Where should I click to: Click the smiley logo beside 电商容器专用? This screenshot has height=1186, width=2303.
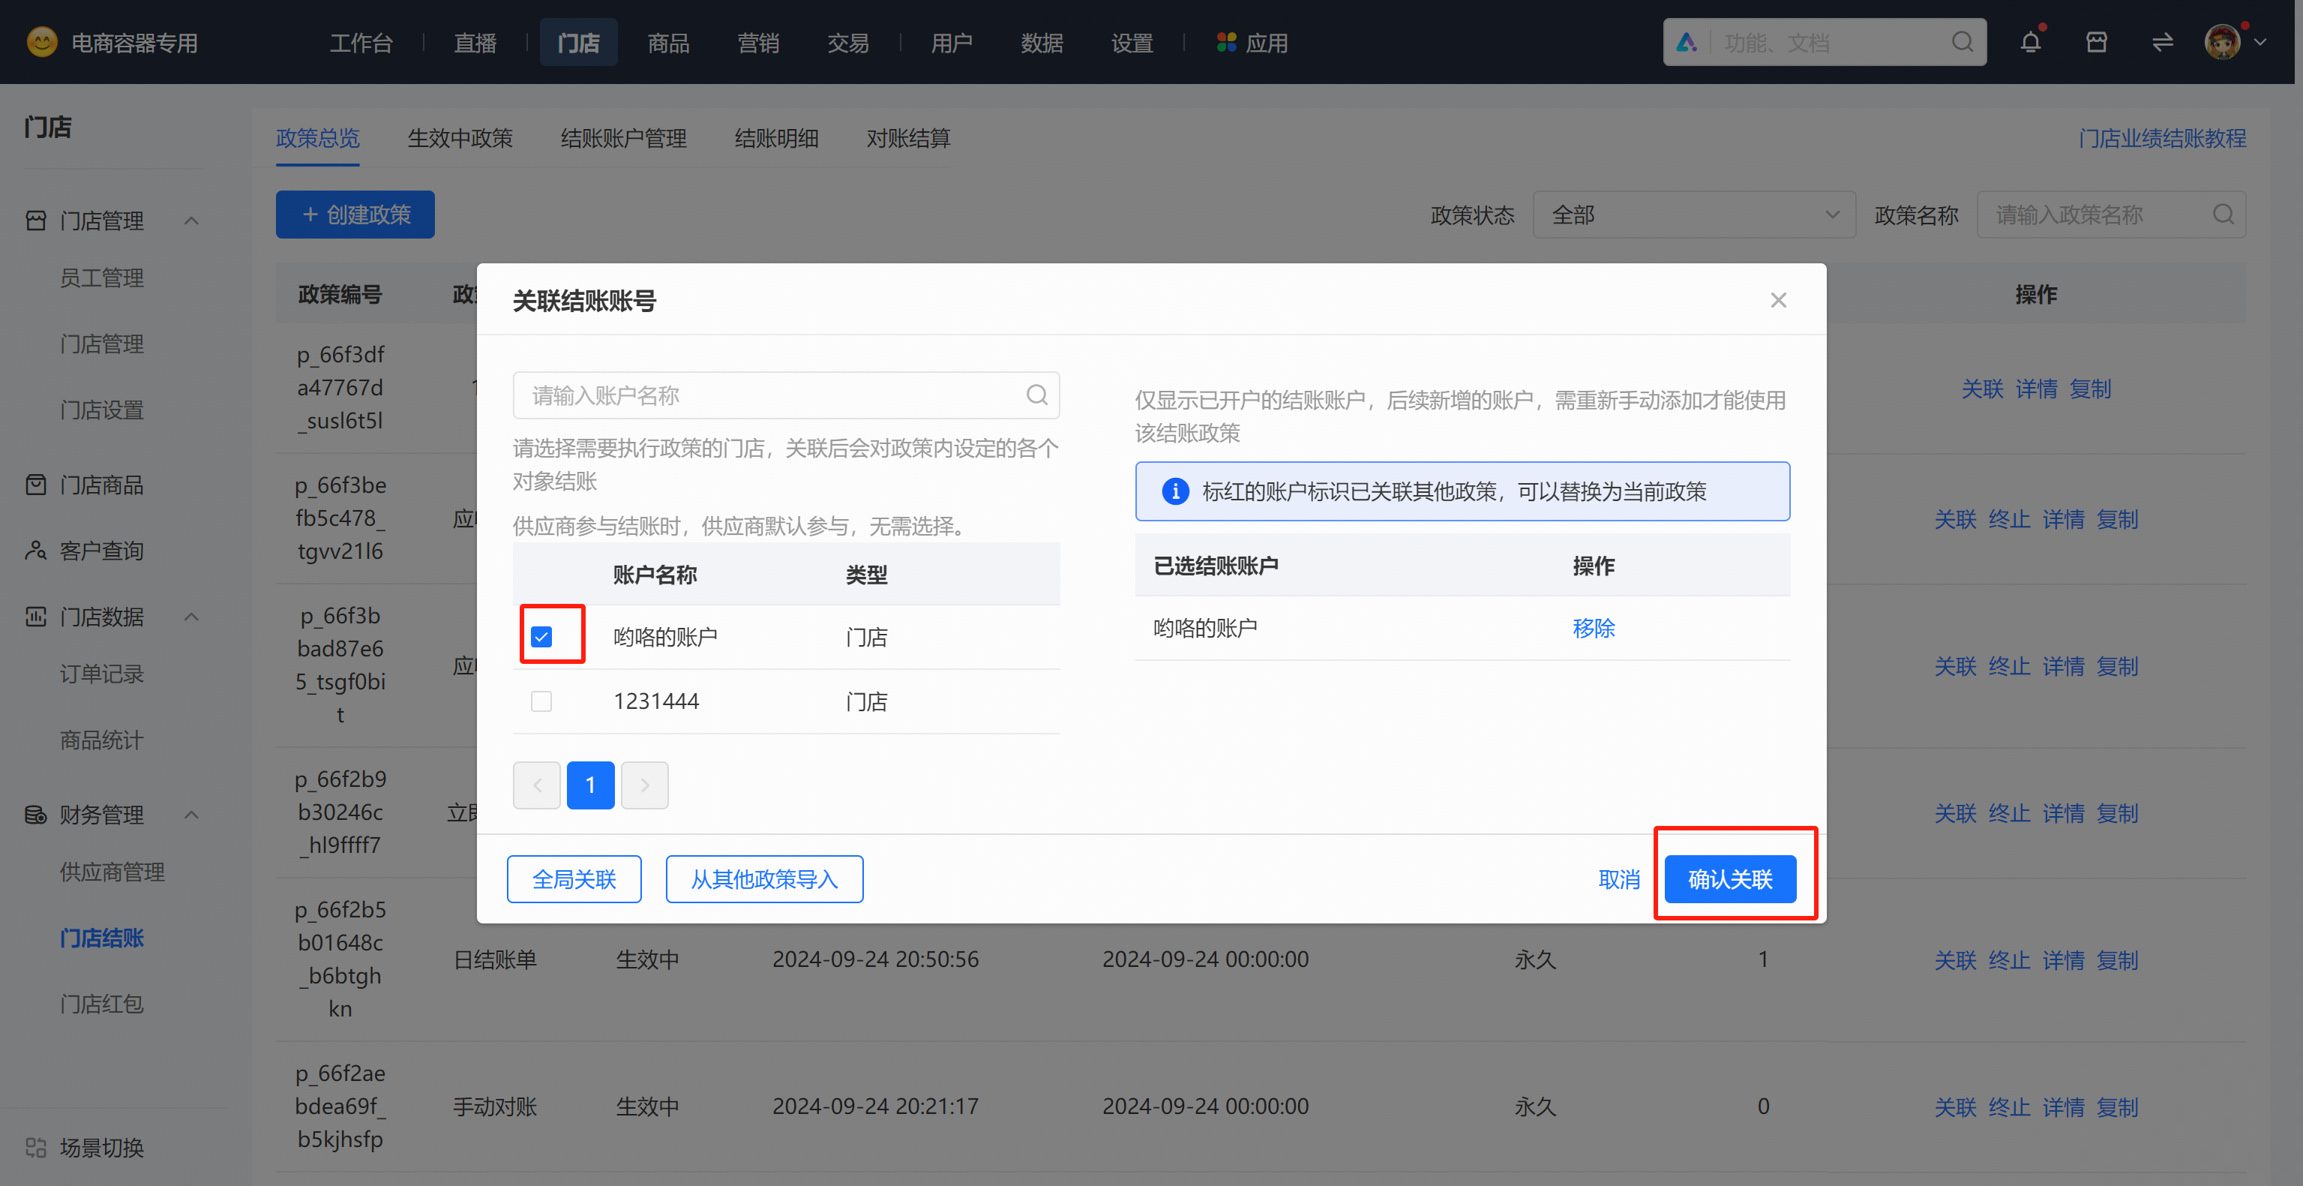(42, 42)
